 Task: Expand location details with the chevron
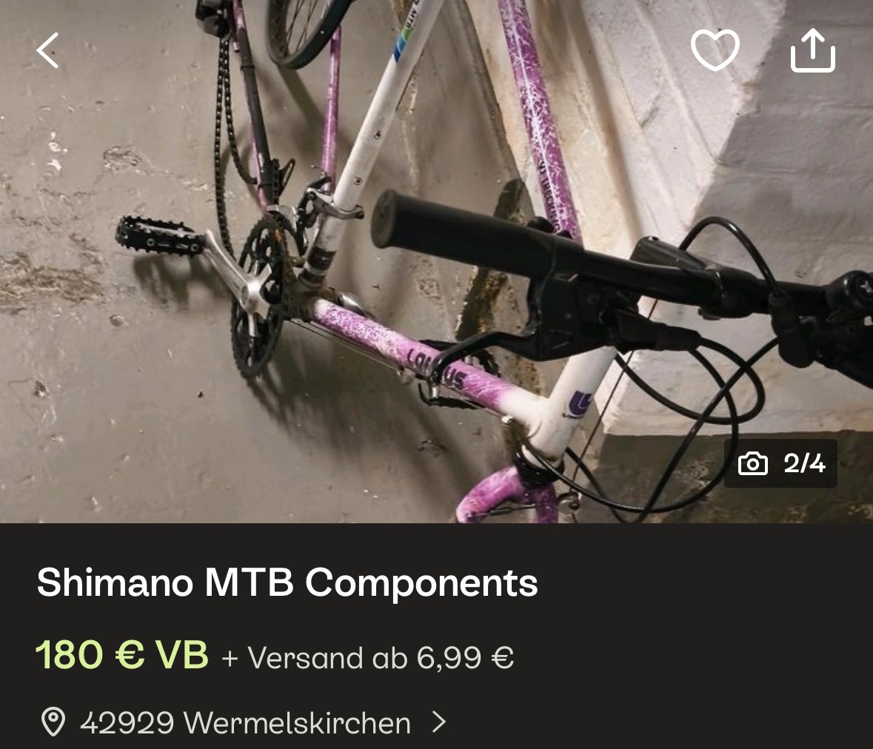[439, 722]
